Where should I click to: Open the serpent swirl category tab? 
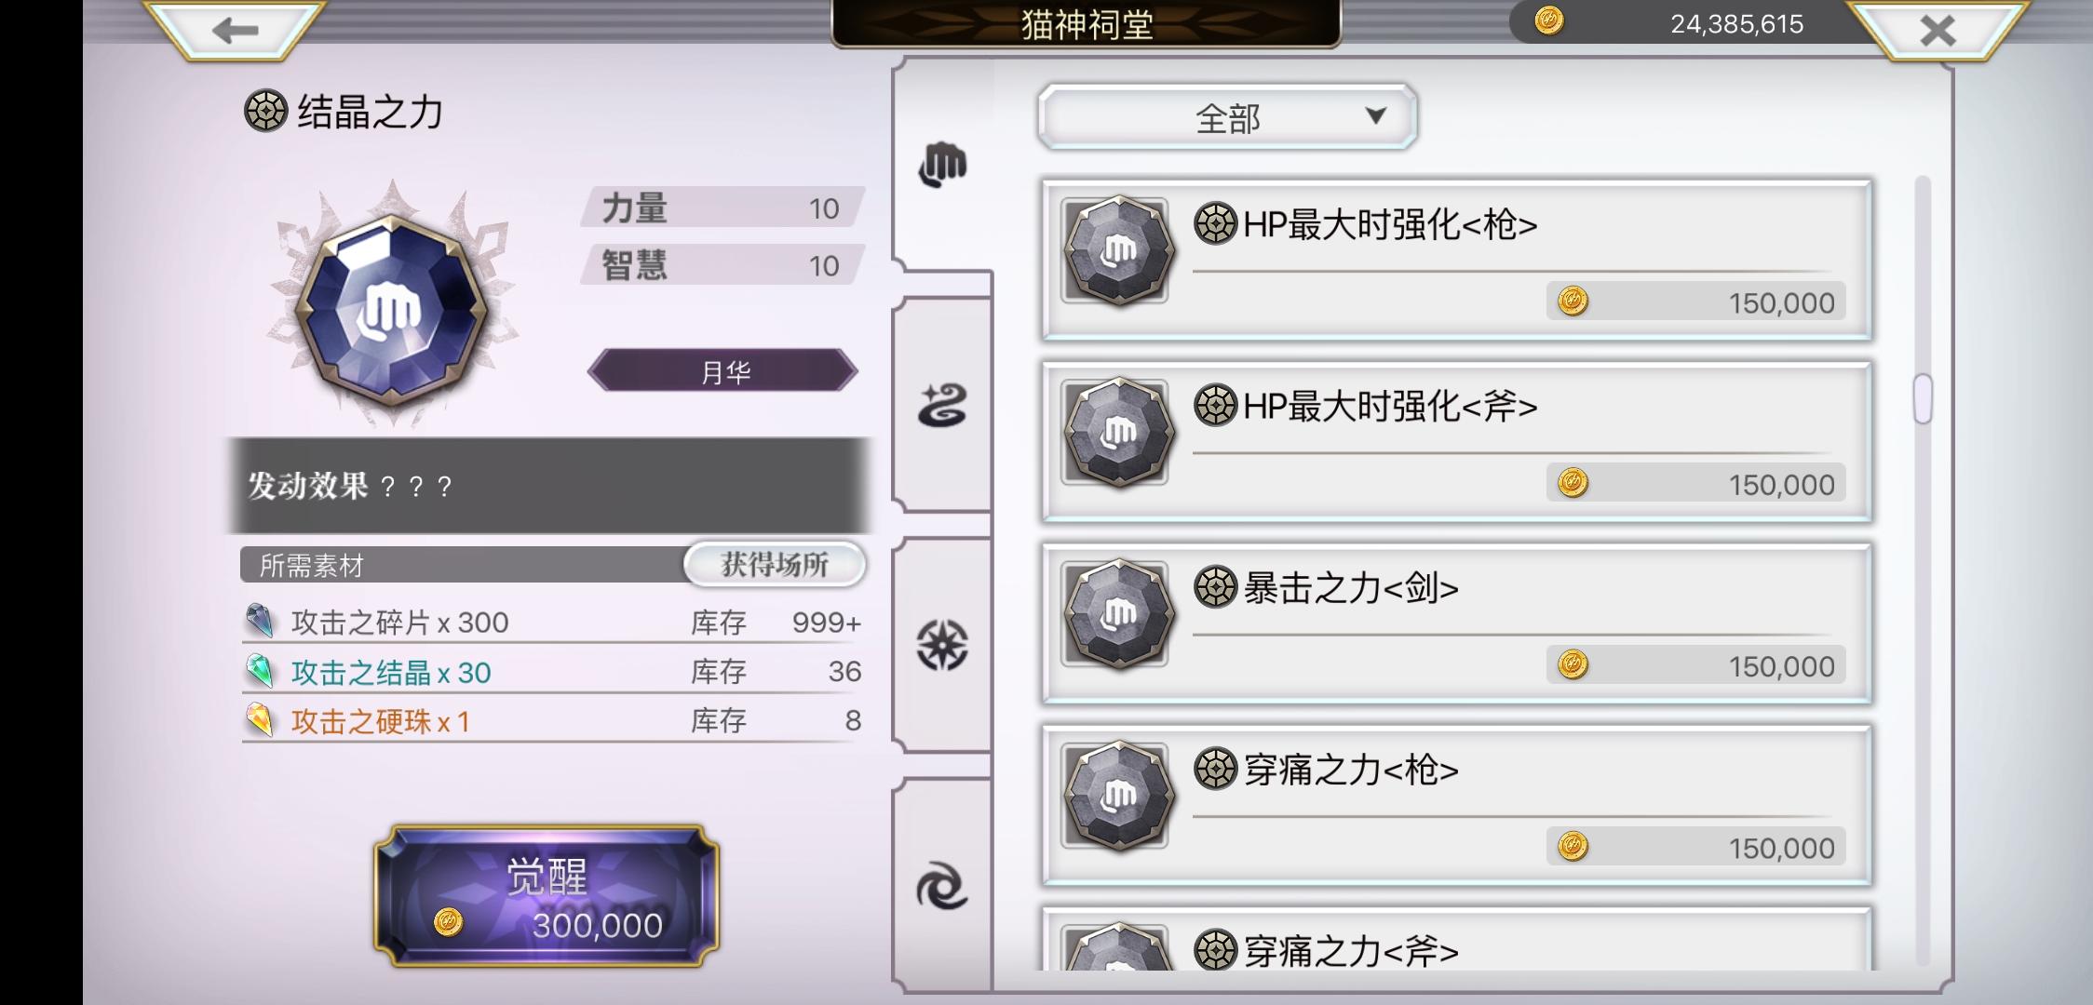(x=942, y=407)
